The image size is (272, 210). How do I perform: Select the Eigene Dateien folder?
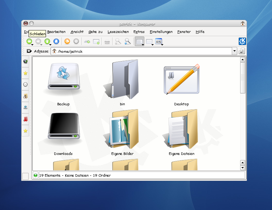pos(181,129)
